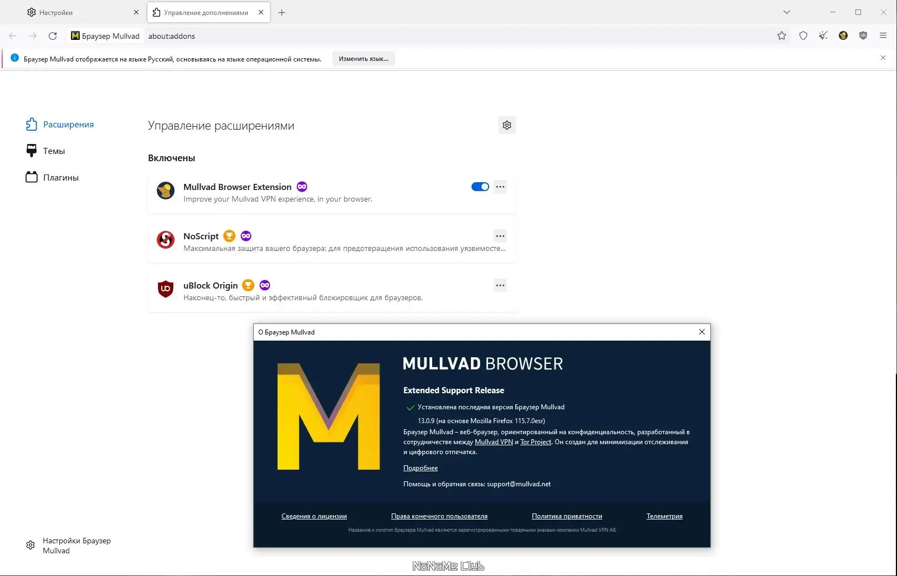Viewport: 897px width, 576px height.
Task: Close the Настройки tab
Action: 136,12
